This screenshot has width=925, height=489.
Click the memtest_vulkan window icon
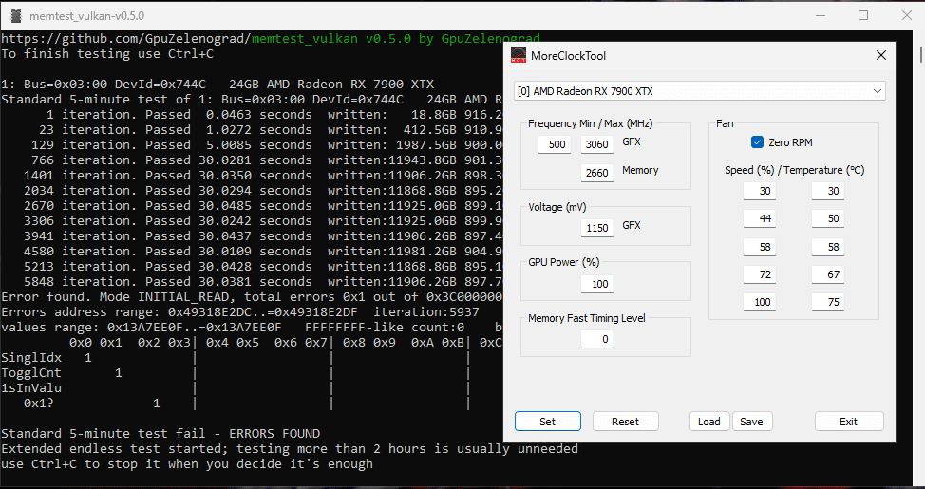click(16, 15)
